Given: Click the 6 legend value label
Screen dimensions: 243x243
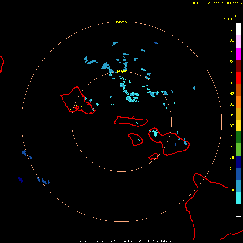Looking at the screenshot, I should (233, 190).
